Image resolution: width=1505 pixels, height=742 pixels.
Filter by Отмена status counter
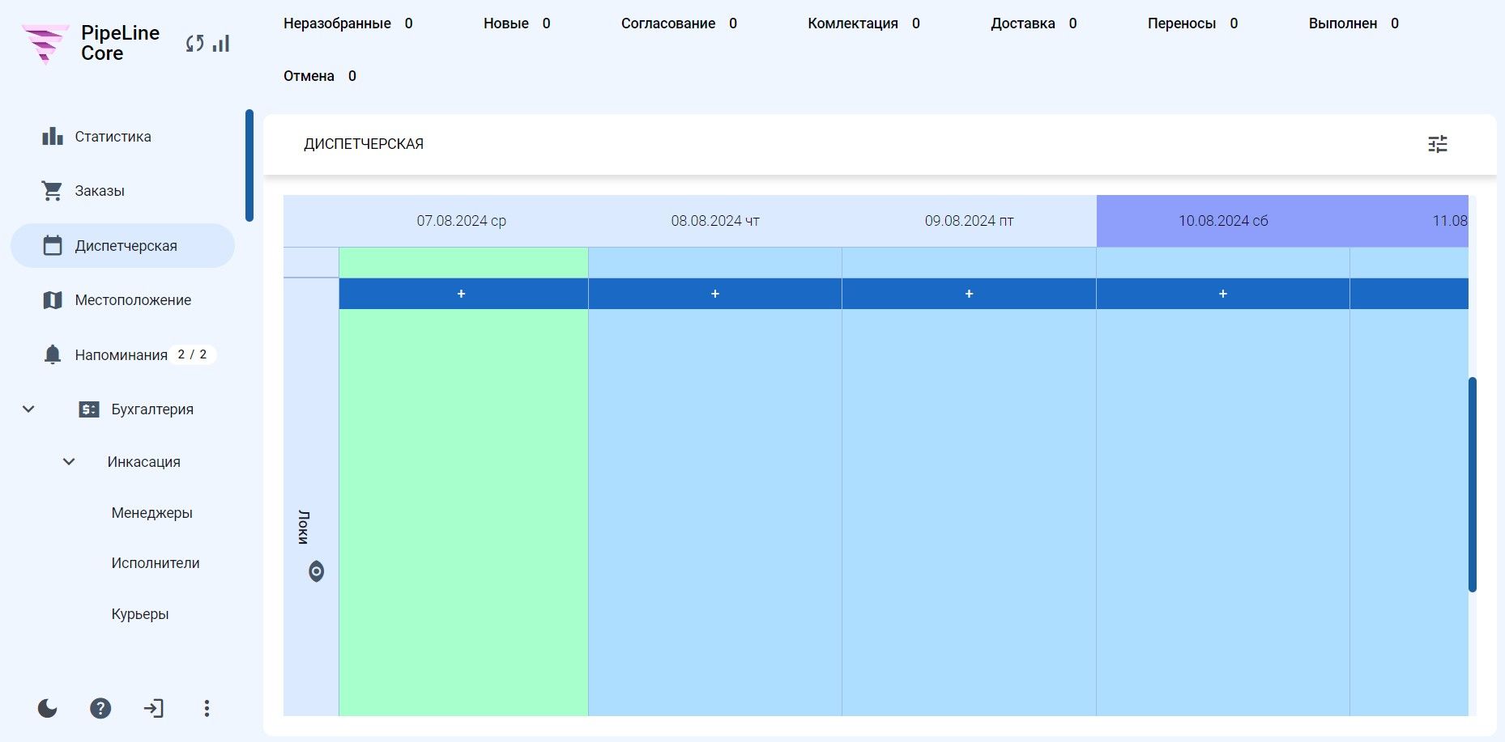click(320, 76)
